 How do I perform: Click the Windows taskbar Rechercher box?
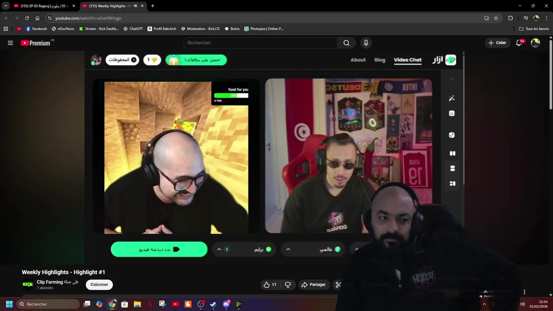click(x=48, y=304)
